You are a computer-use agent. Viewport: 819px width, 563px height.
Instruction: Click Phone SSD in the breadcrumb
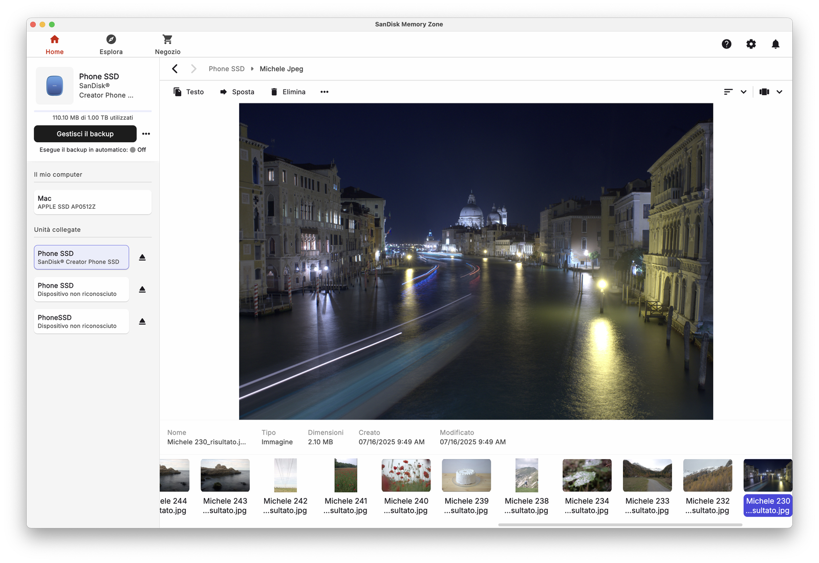click(226, 69)
